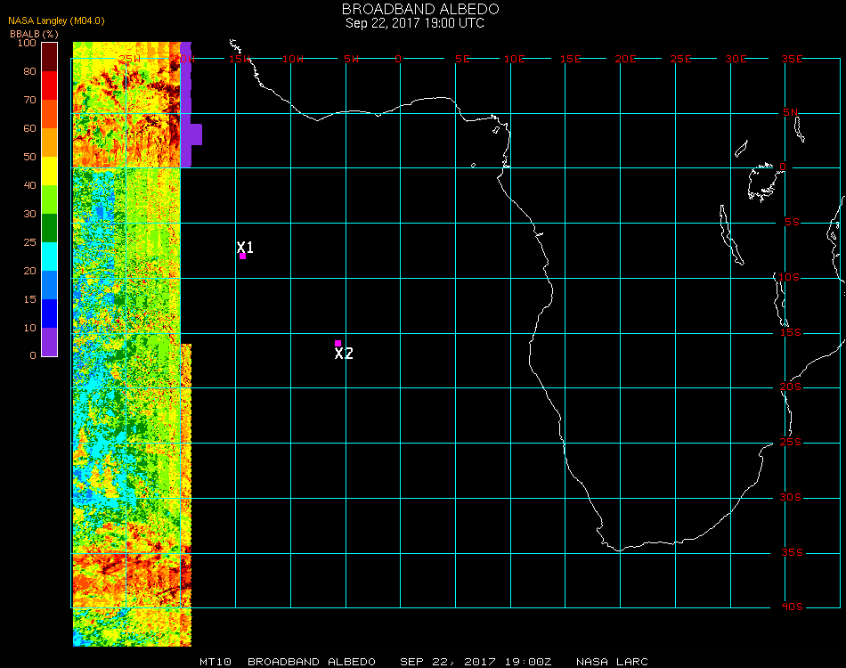Choose the orange 50-60% legend segment
Screen dimensions: 846x668
pos(50,142)
